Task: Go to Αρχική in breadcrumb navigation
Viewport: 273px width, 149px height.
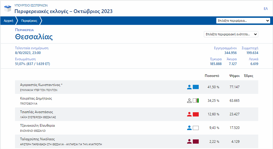Action: click(9, 21)
